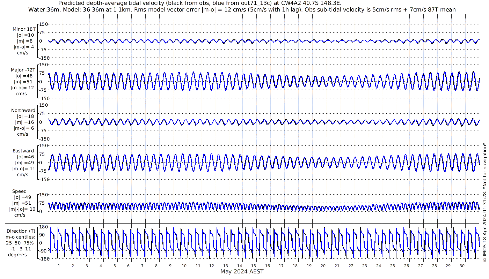Click '|m-o|= 4' in the Minor panel
The height and width of the screenshot is (279, 489).
pyautogui.click(x=24, y=47)
